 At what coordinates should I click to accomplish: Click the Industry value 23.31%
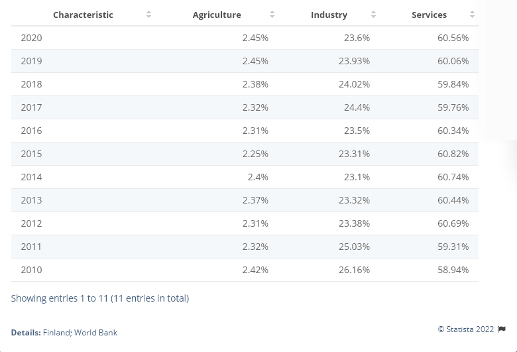354,154
